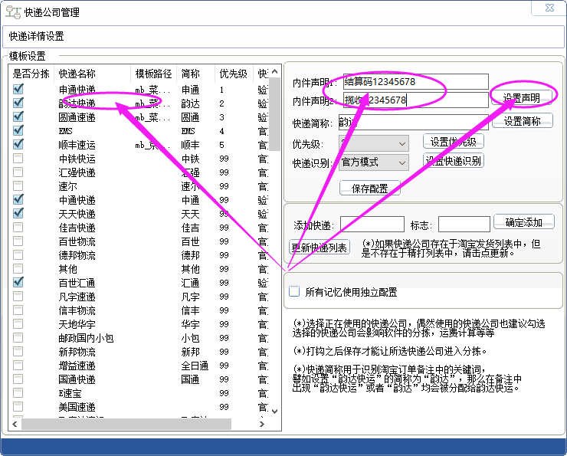Click the 设置声明 button
The image size is (567, 456).
click(522, 97)
